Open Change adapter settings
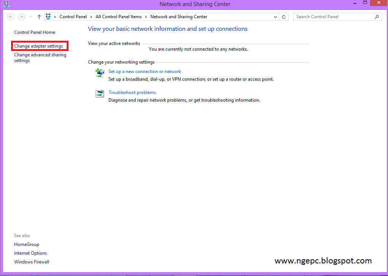Screen dimensions: 388x276 [x=39, y=46]
